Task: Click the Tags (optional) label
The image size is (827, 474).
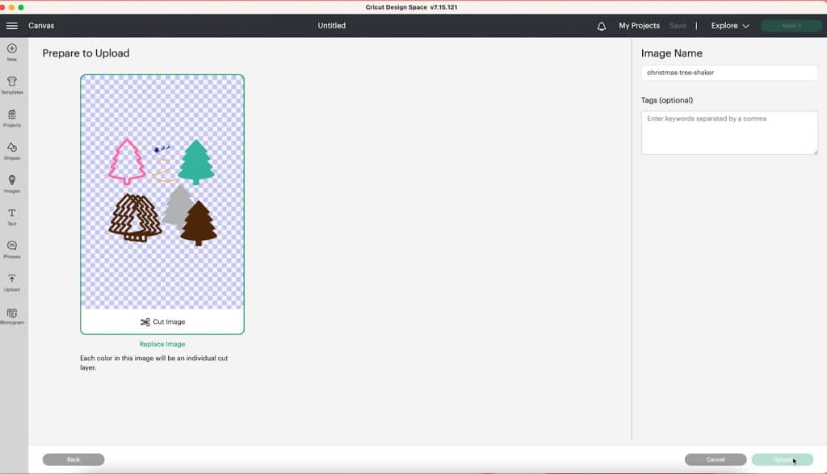Action: click(666, 100)
